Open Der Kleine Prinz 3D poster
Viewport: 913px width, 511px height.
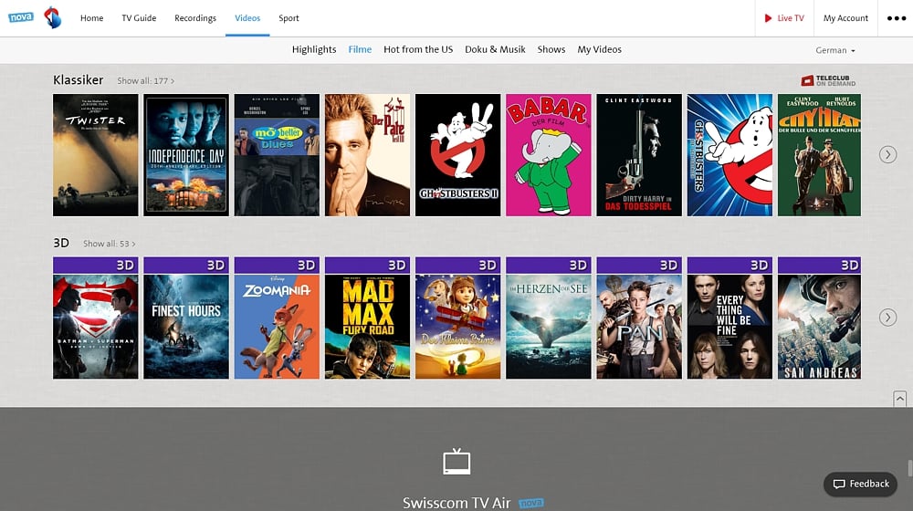tap(457, 318)
